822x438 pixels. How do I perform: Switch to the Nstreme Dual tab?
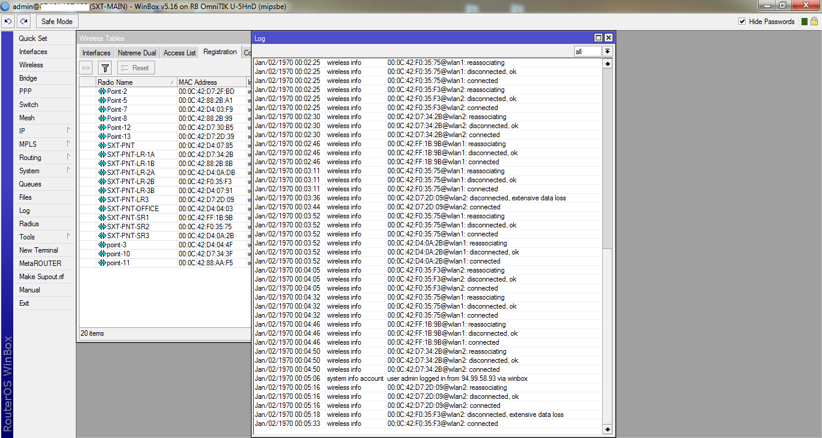(x=137, y=53)
